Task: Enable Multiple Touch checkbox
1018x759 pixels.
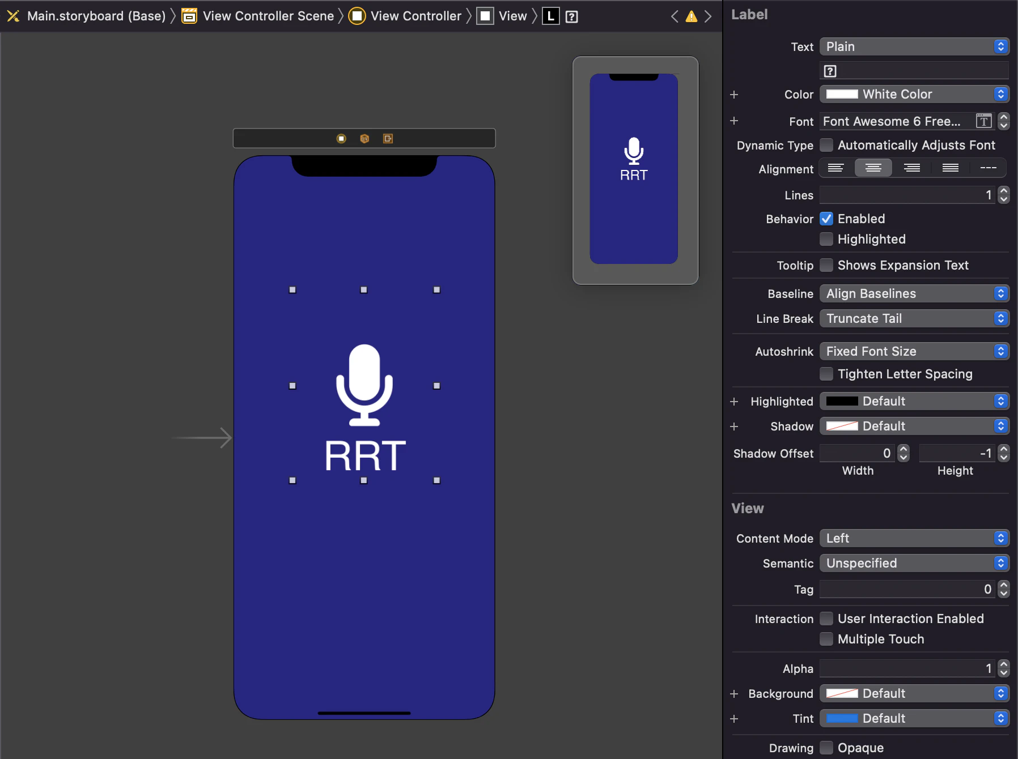Action: pos(827,639)
